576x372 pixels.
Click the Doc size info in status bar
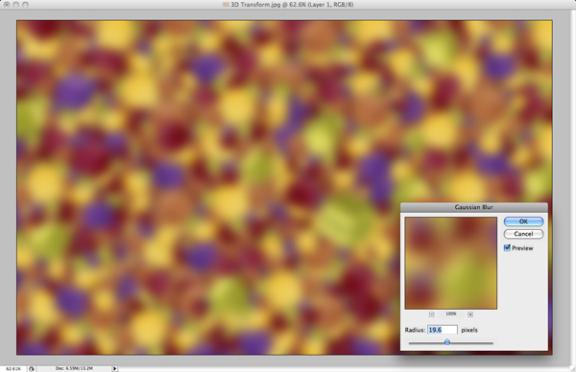[x=74, y=368]
